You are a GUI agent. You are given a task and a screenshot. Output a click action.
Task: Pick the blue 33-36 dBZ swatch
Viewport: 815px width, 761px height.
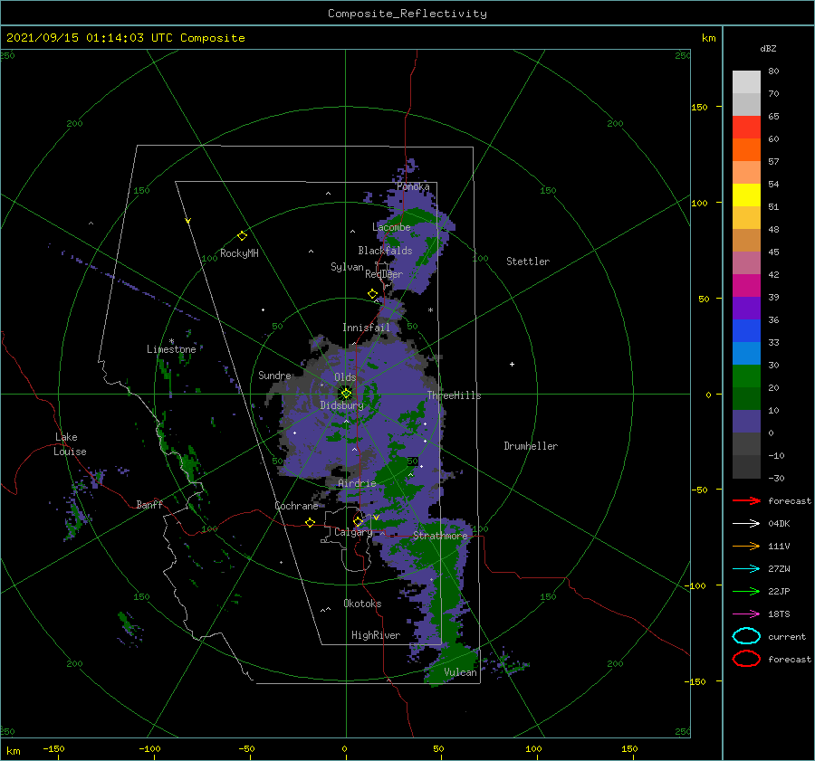point(746,331)
